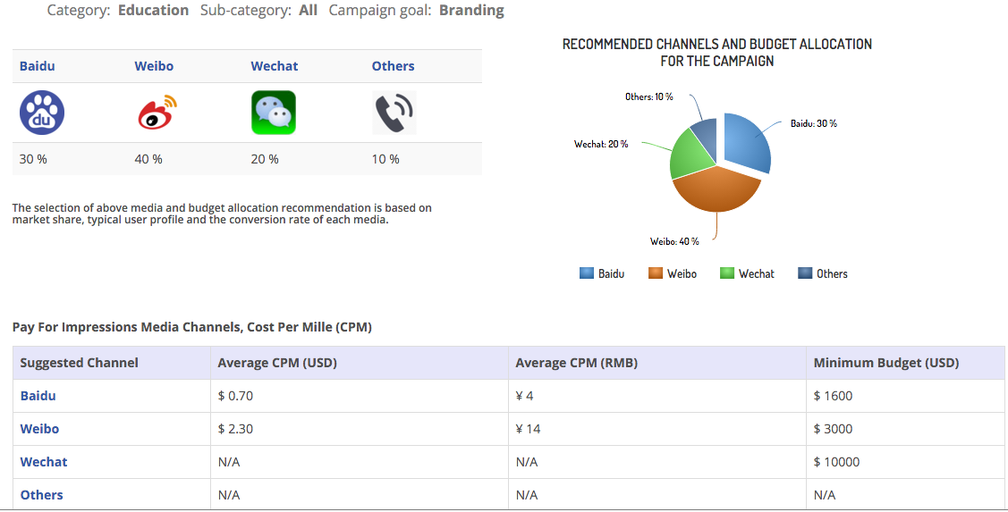Screen dimensions: 1008x512
Task: Click the Baidu legend label text
Action: click(x=612, y=273)
